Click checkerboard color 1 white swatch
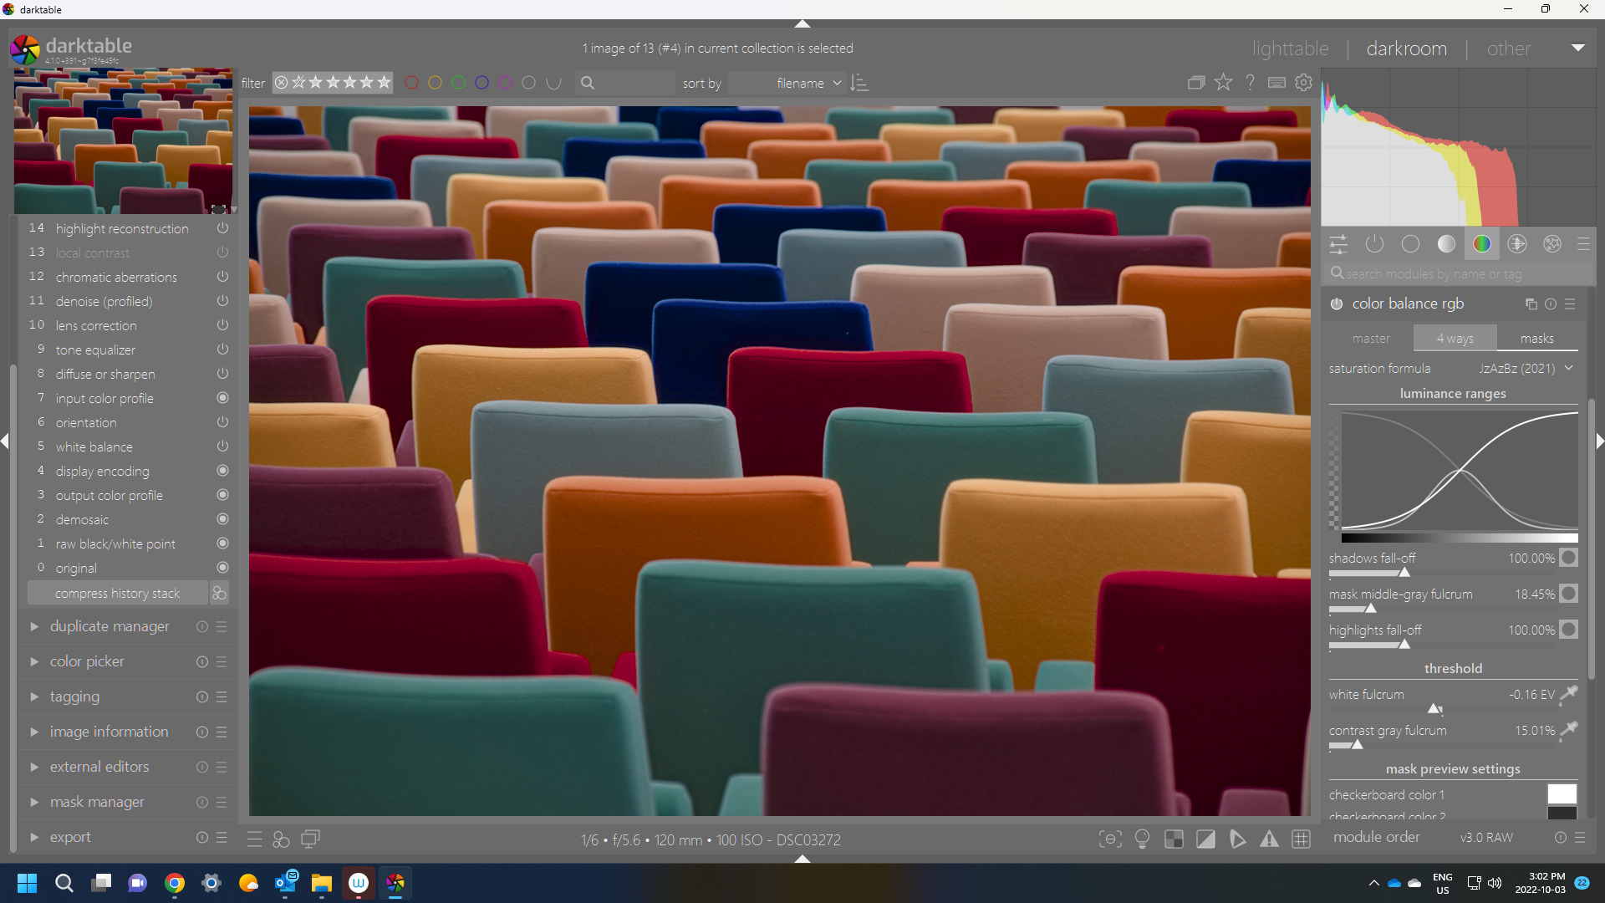Viewport: 1605px width, 903px height. (1562, 793)
